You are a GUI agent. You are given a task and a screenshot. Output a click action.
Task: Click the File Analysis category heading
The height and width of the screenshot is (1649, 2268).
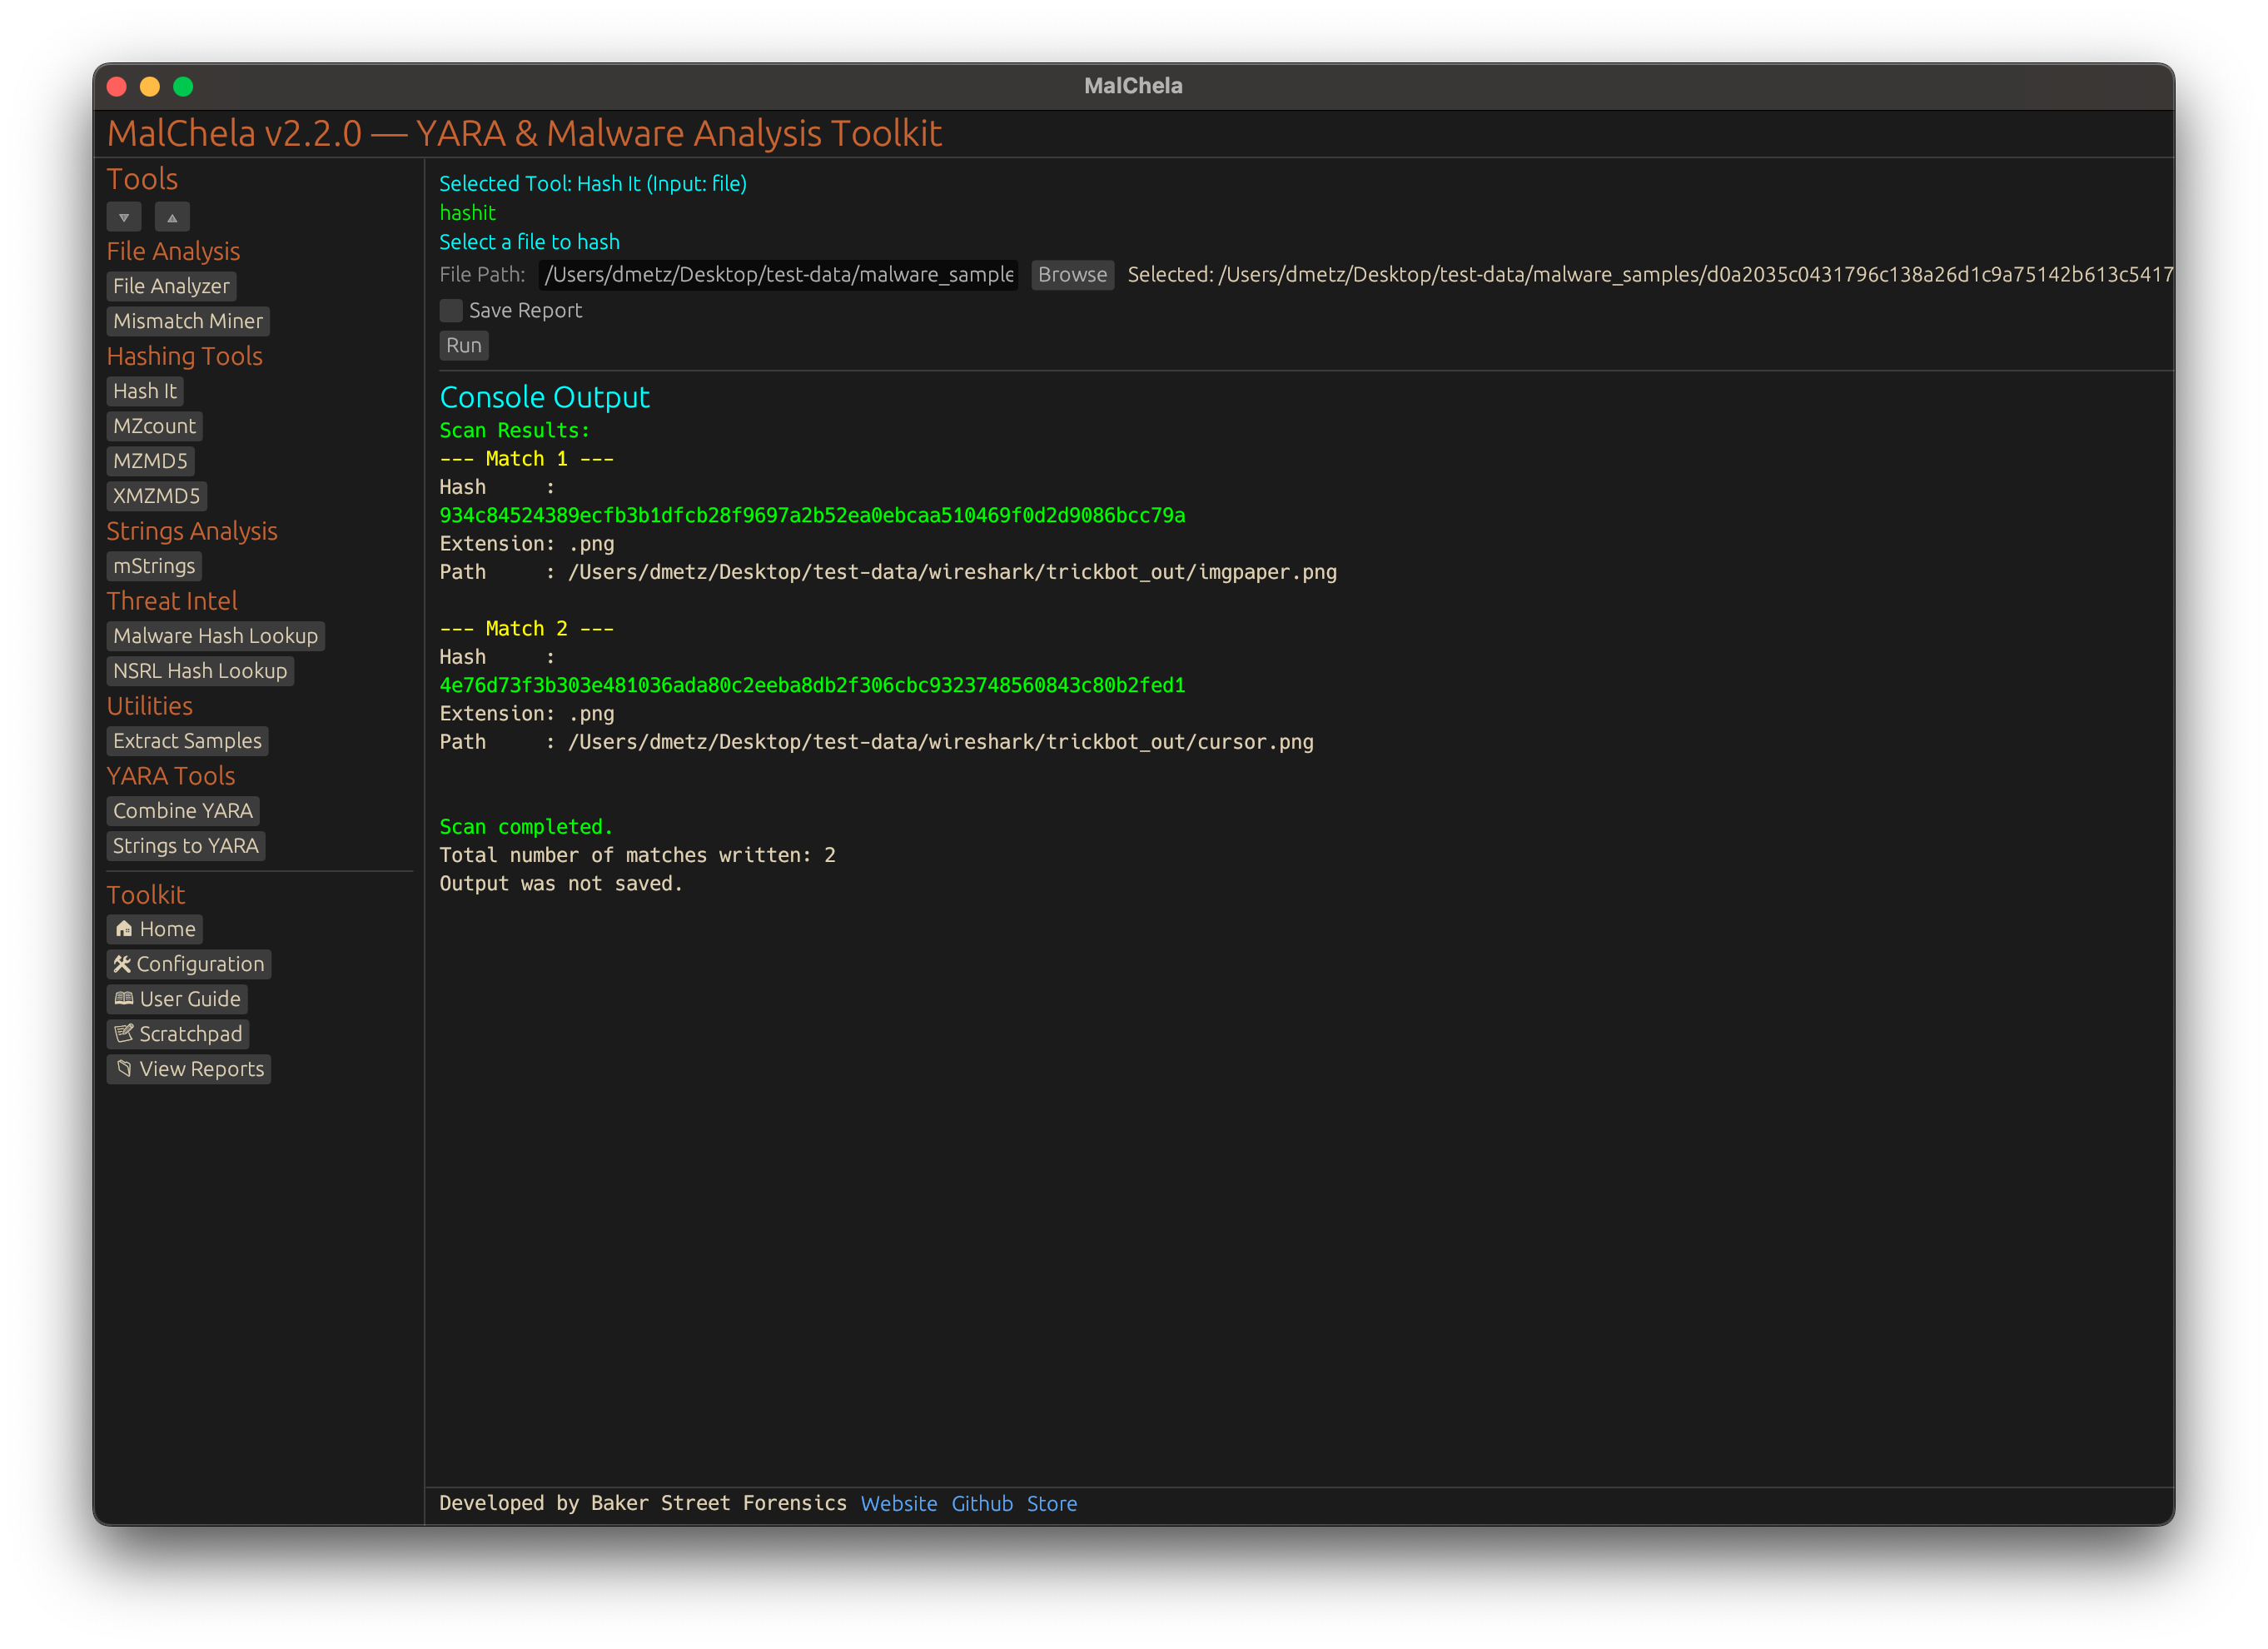pos(174,251)
